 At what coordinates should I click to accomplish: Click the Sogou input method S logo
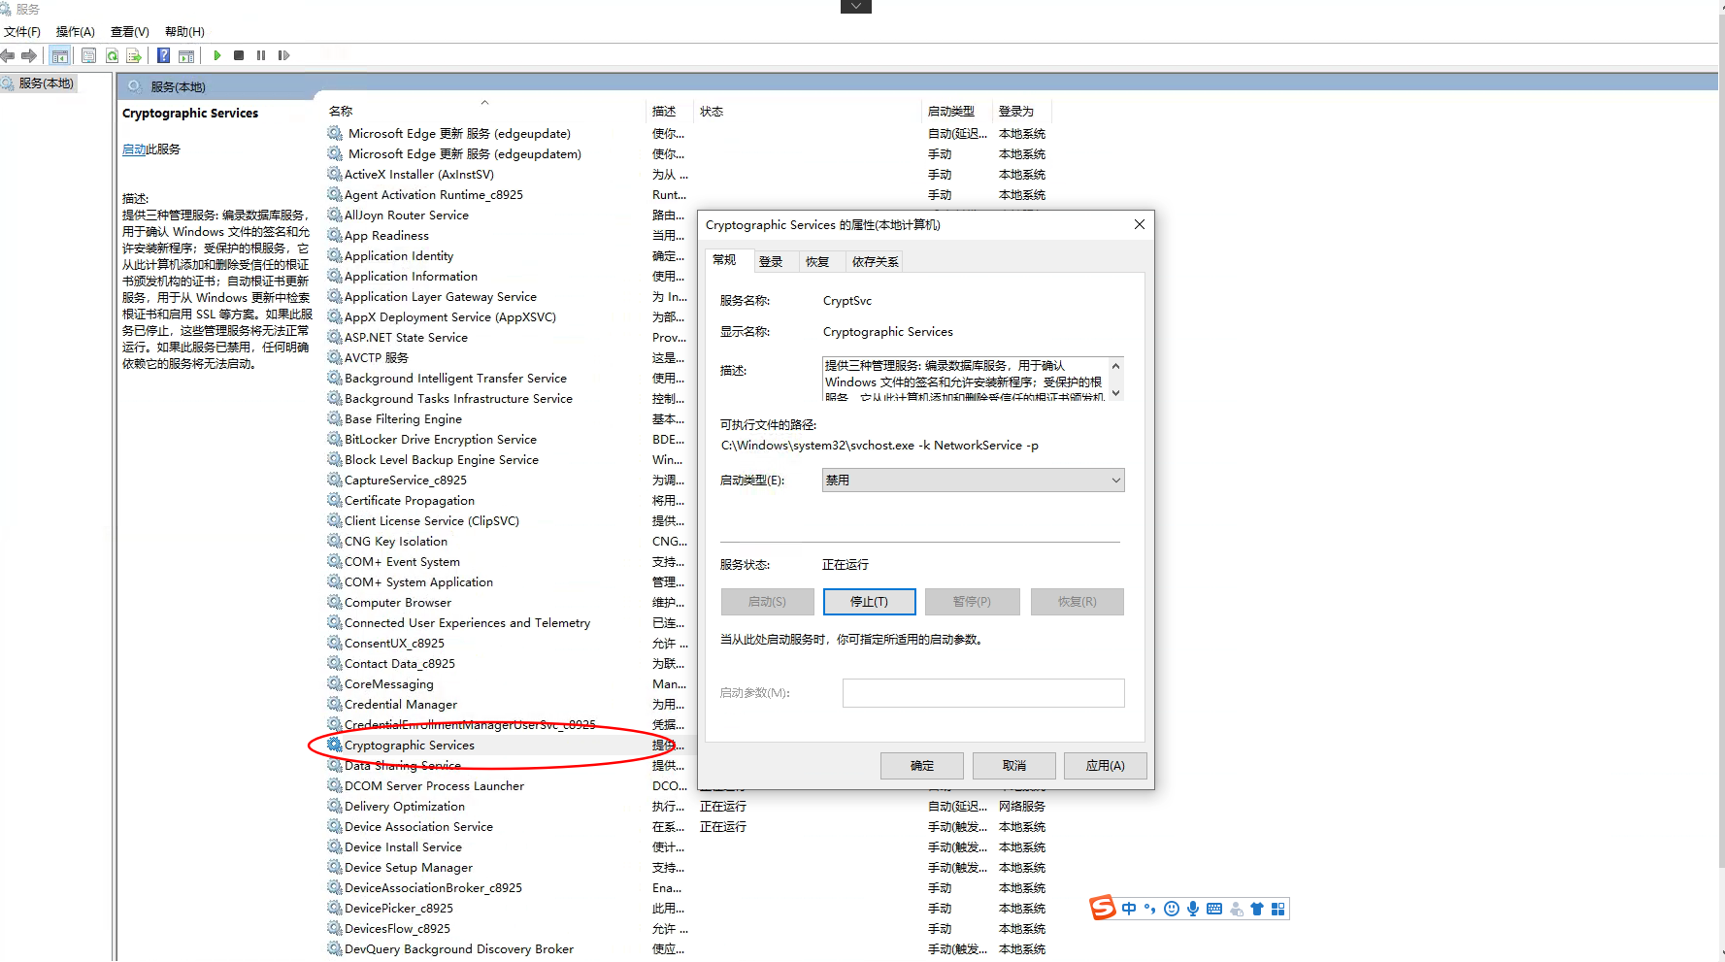coord(1103,908)
